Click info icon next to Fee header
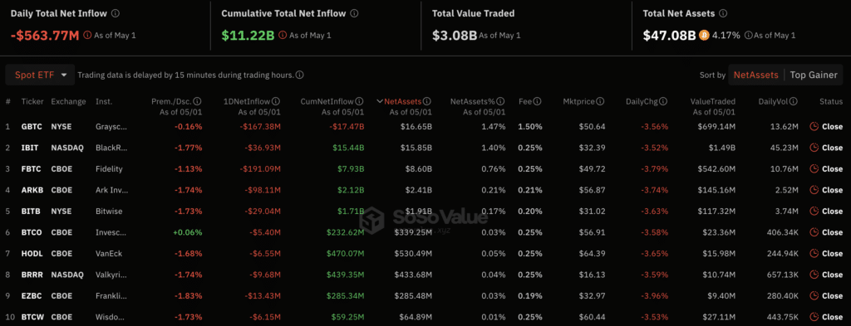 click(538, 101)
